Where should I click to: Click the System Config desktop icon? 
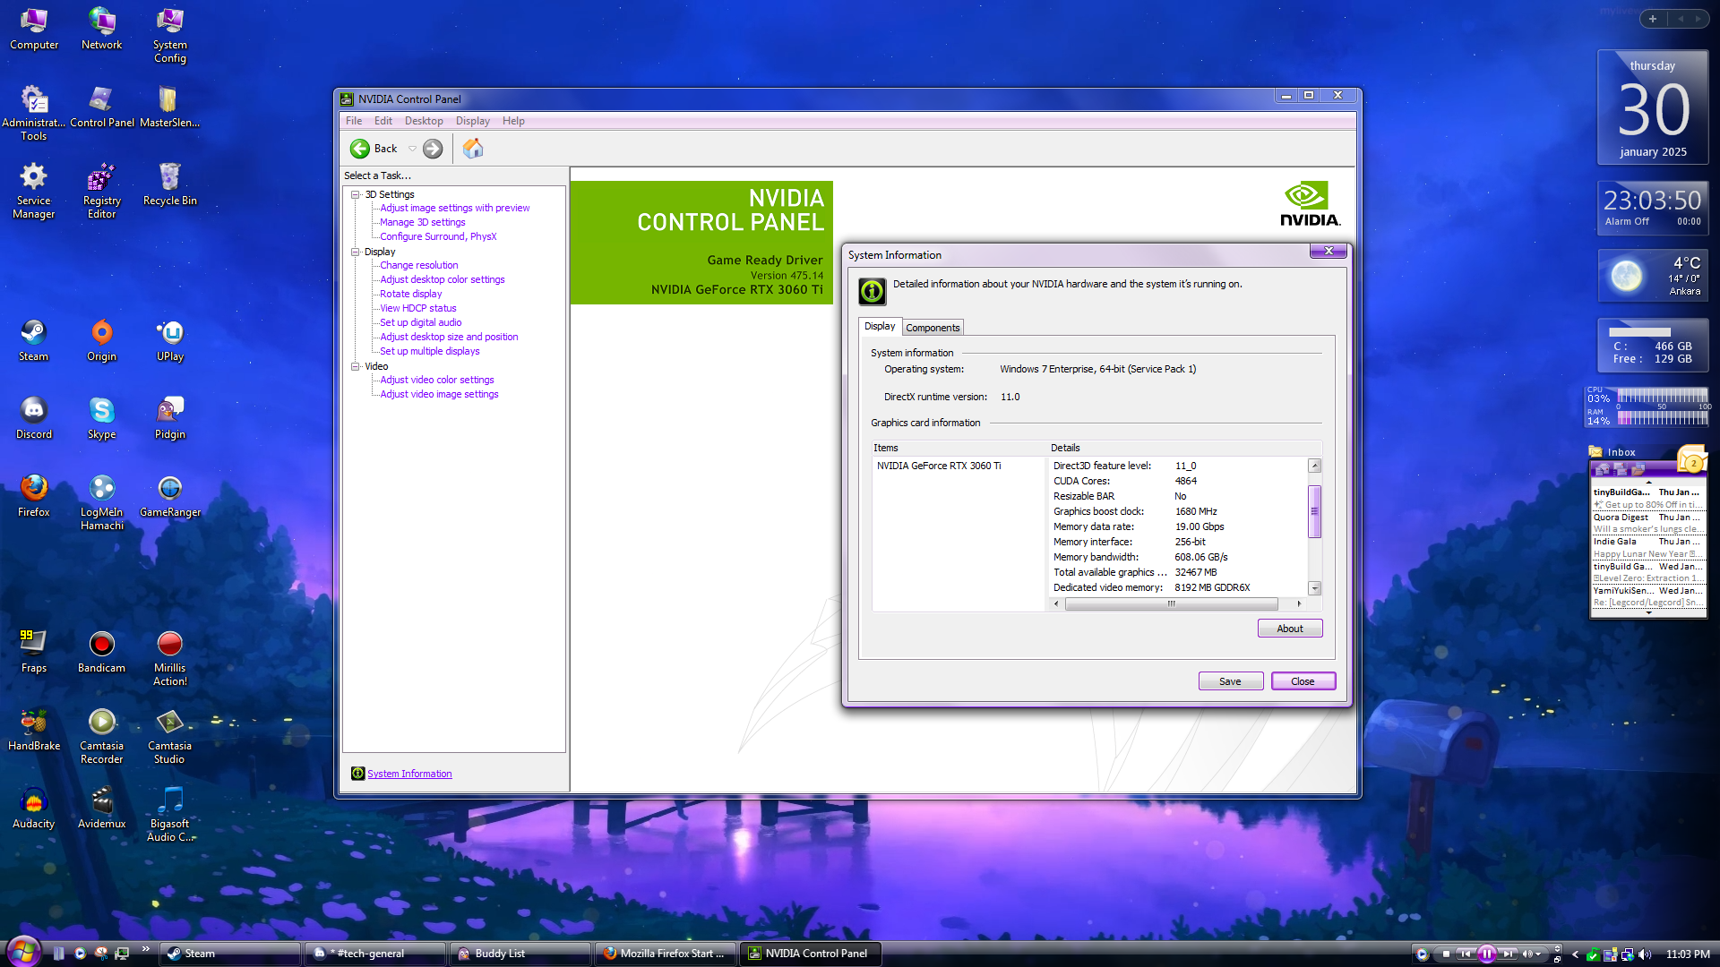click(x=169, y=36)
